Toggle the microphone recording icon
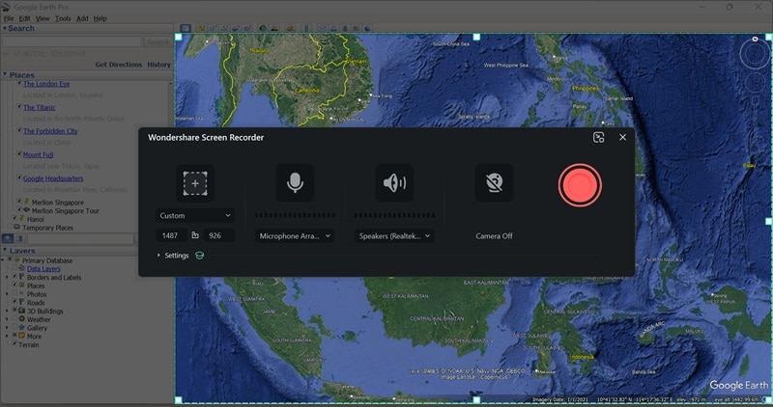The width and height of the screenshot is (773, 407). tap(295, 182)
